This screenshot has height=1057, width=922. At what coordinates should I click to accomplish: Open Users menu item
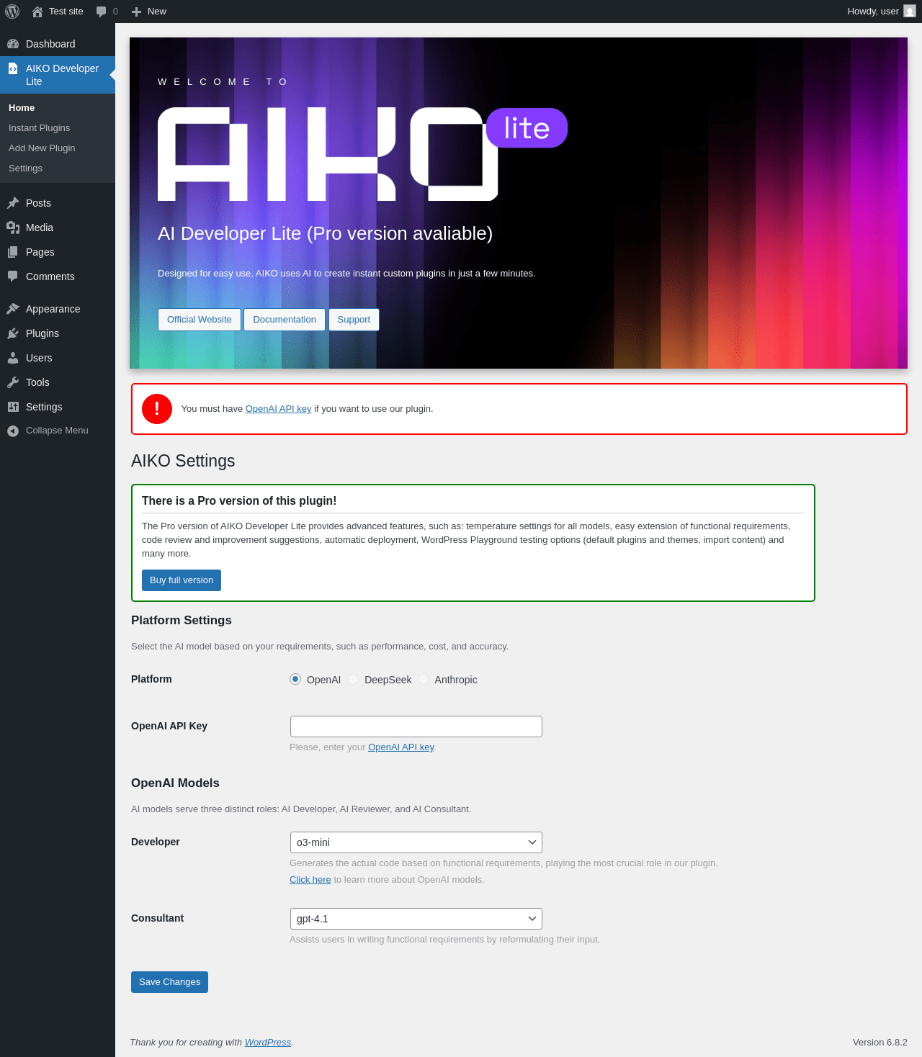(58, 358)
